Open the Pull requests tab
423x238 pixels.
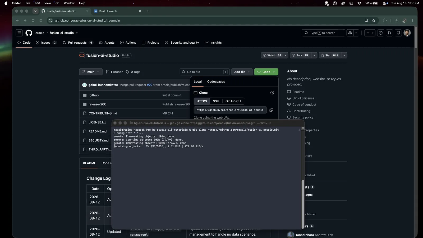(77, 43)
